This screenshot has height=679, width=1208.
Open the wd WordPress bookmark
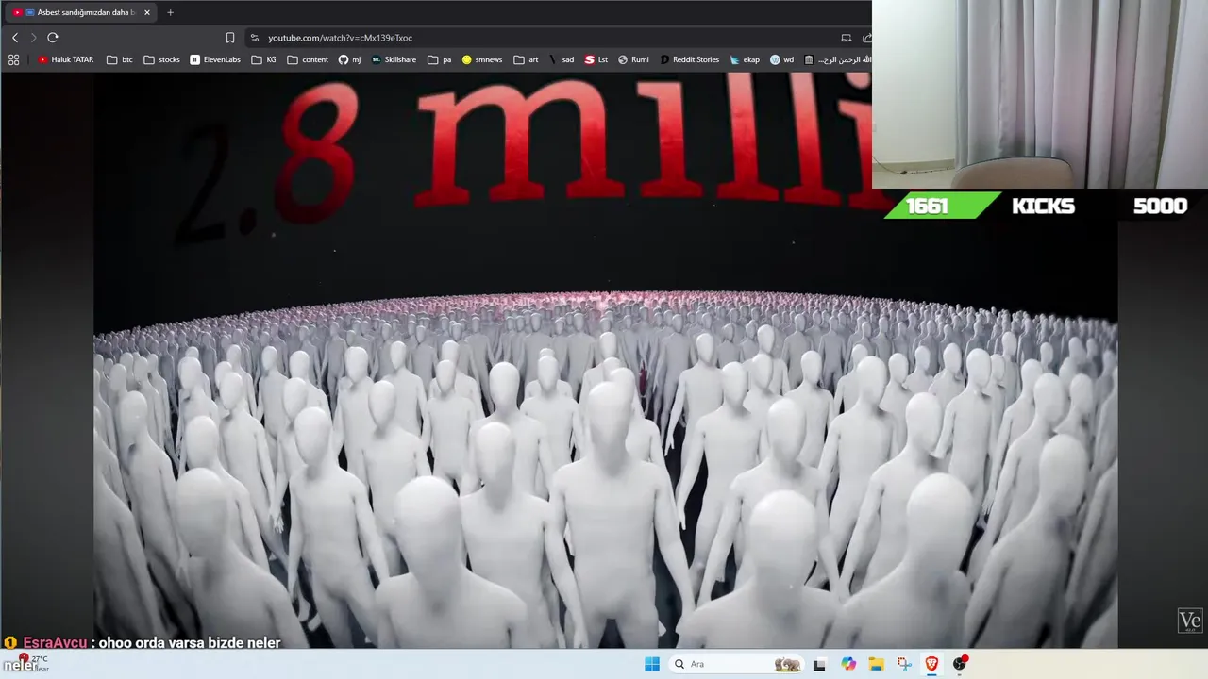tap(781, 59)
